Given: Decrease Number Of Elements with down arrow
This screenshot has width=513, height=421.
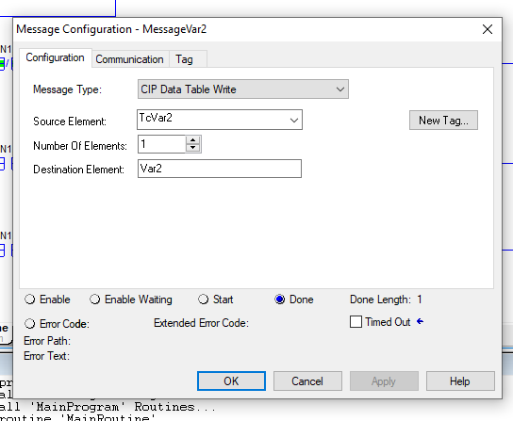Looking at the screenshot, I should click(192, 148).
